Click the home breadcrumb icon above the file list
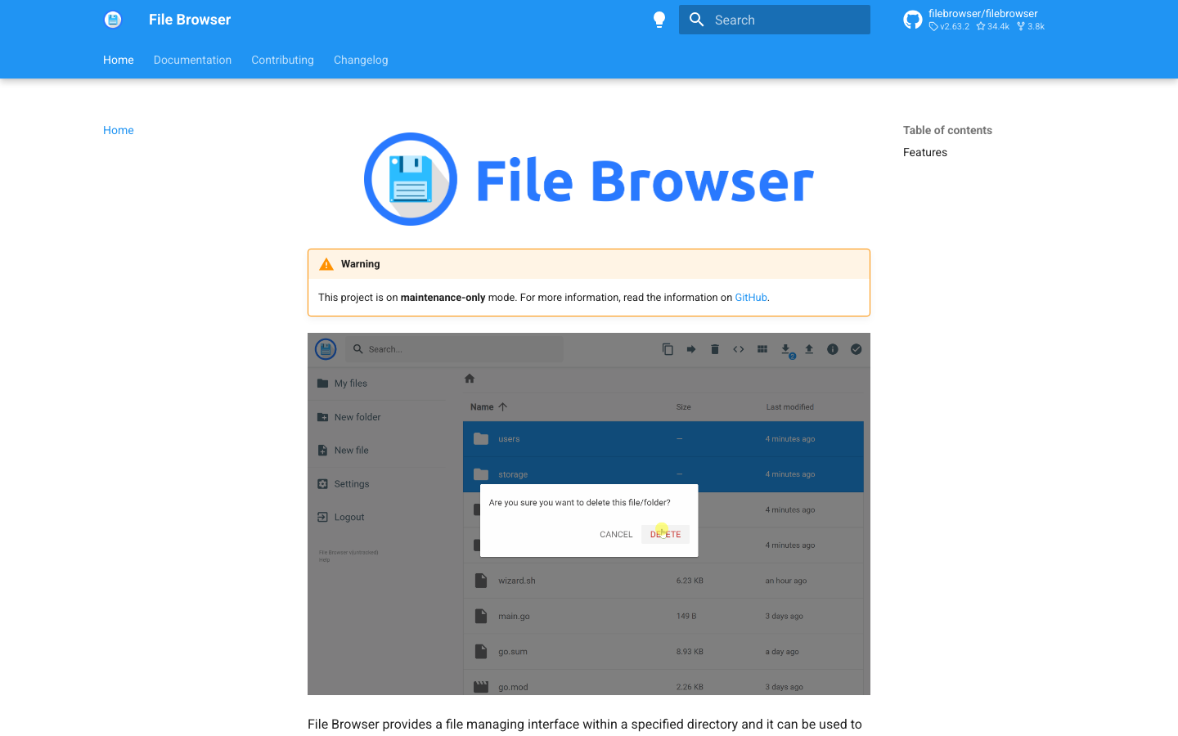Screen dimensions: 1178x736 coord(470,378)
